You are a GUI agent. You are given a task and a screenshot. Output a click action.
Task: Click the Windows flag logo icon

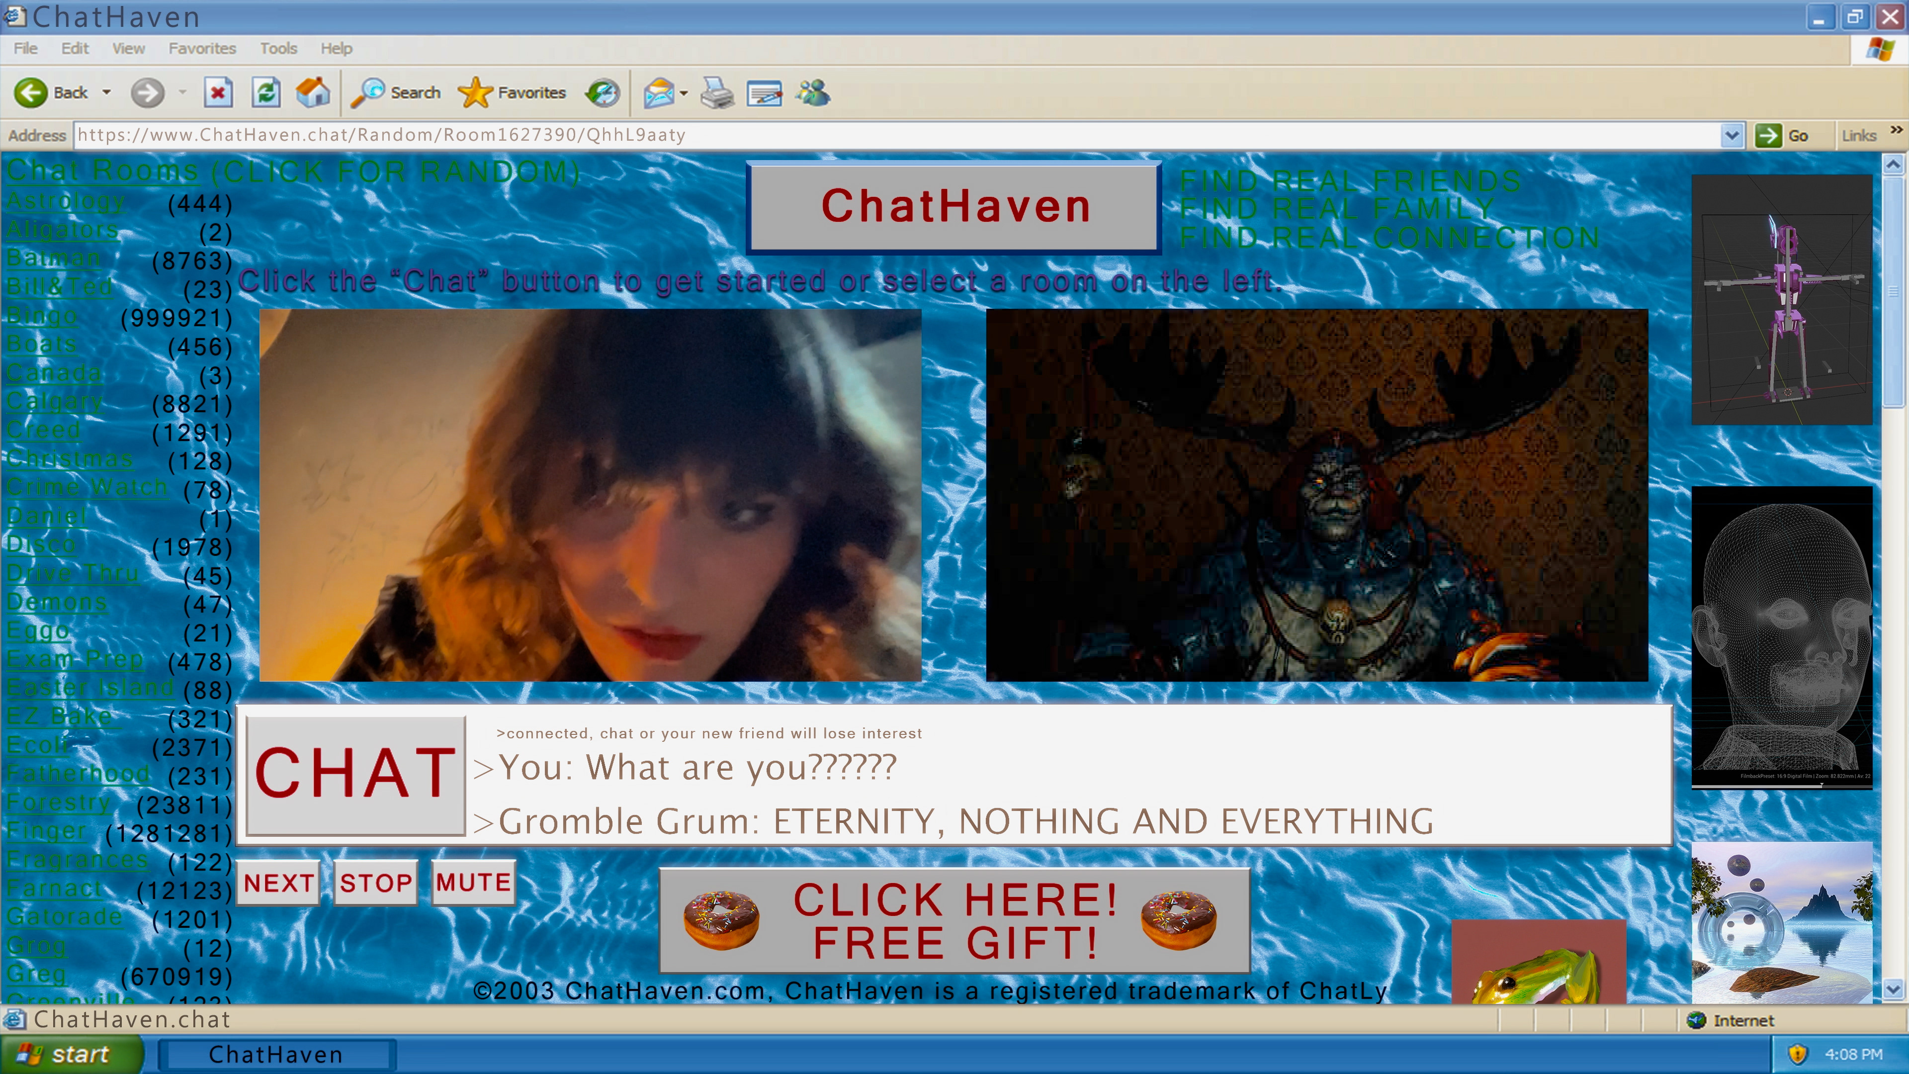pyautogui.click(x=1881, y=50)
